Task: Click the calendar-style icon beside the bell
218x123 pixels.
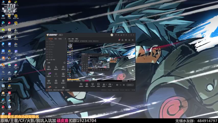Action: point(126,40)
